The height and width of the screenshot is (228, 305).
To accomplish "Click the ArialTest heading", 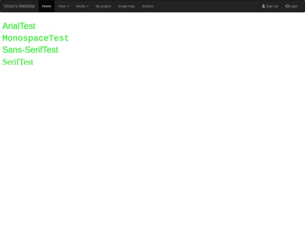I will [x=19, y=26].
